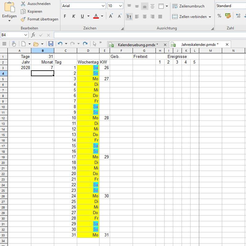Select cell D3 containing Sa
Image resolution: width=246 pixels, height=246 pixels.
point(88,68)
